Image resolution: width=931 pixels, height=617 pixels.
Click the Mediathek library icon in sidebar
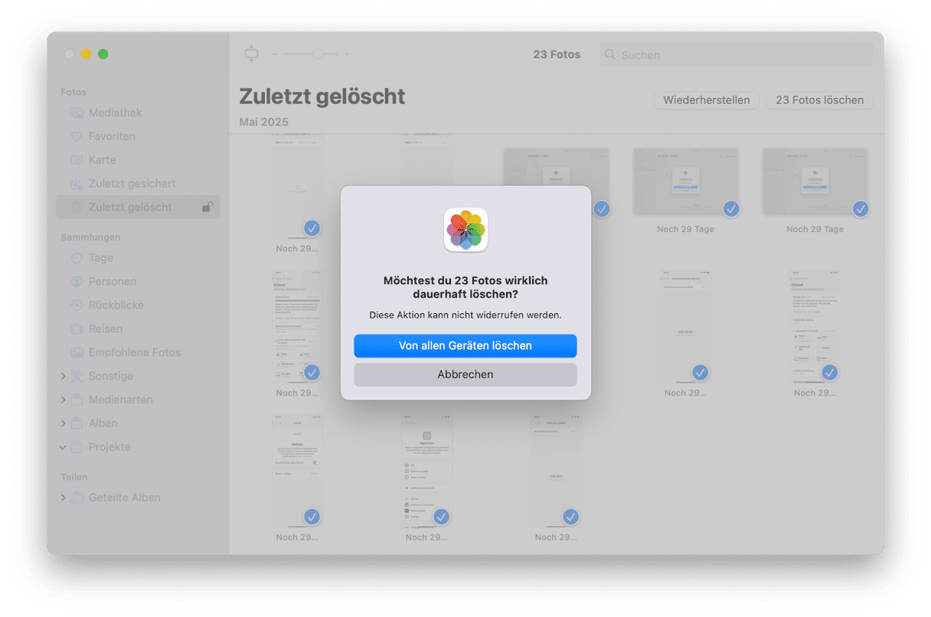[77, 113]
